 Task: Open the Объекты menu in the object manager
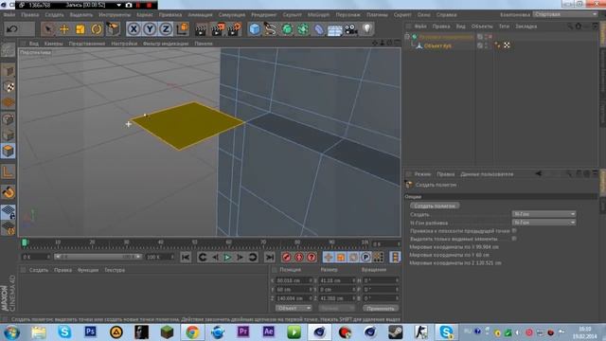482,27
